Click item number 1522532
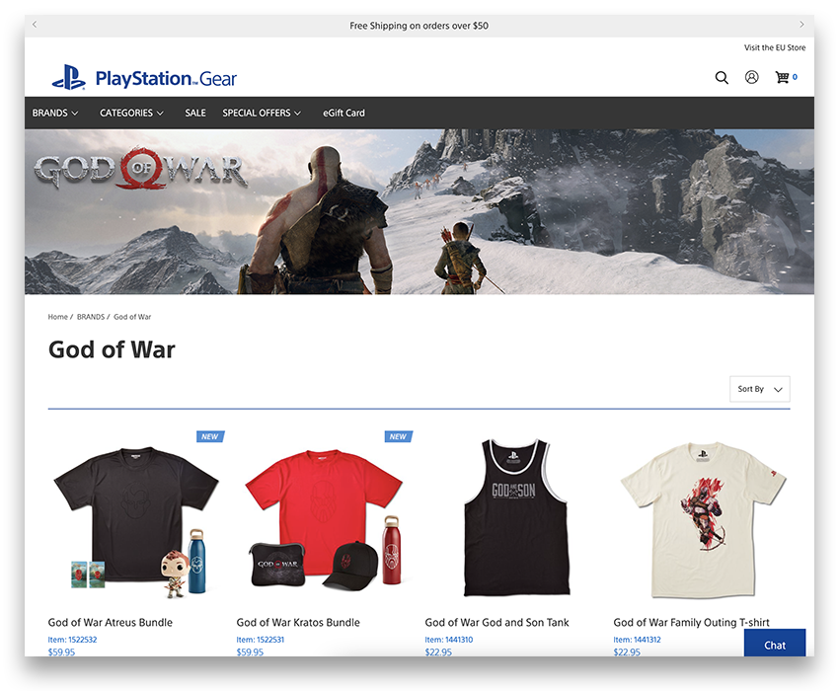839x691 pixels. (72, 640)
